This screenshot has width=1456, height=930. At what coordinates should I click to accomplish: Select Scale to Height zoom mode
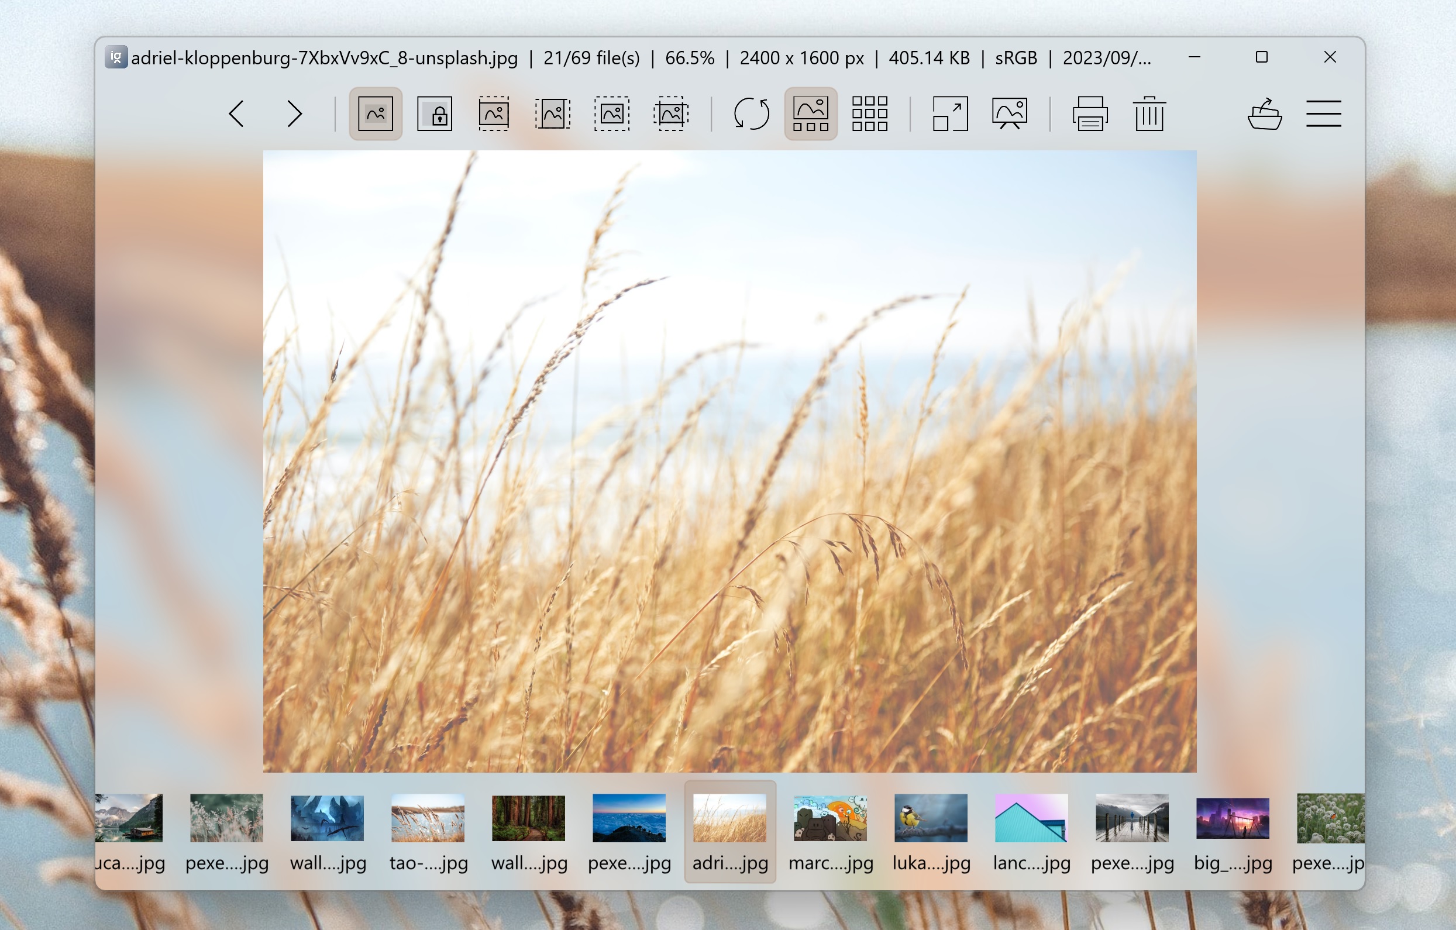(553, 113)
